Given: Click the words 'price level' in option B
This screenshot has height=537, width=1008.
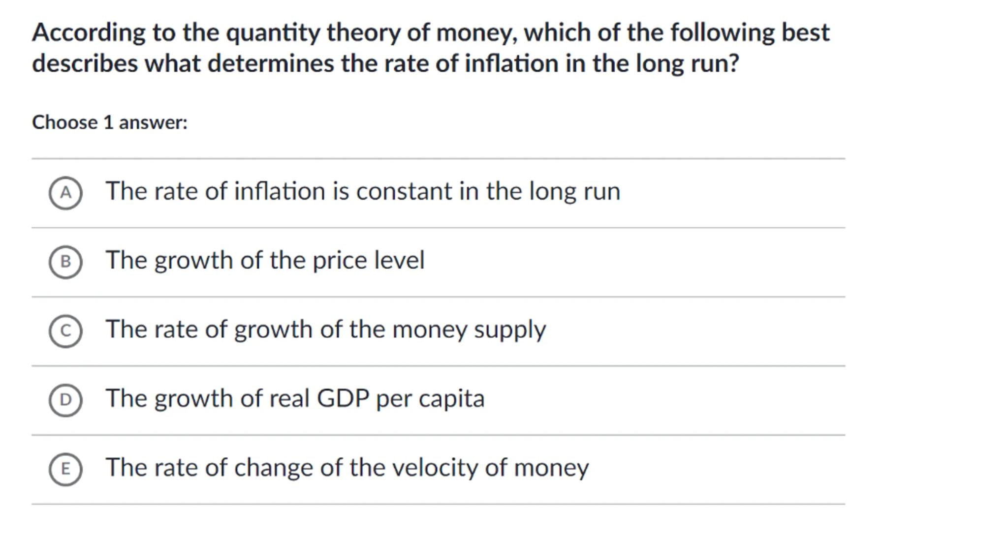Looking at the screenshot, I should pos(368,260).
